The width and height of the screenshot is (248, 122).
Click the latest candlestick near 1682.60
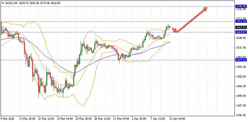pyautogui.click(x=170, y=27)
